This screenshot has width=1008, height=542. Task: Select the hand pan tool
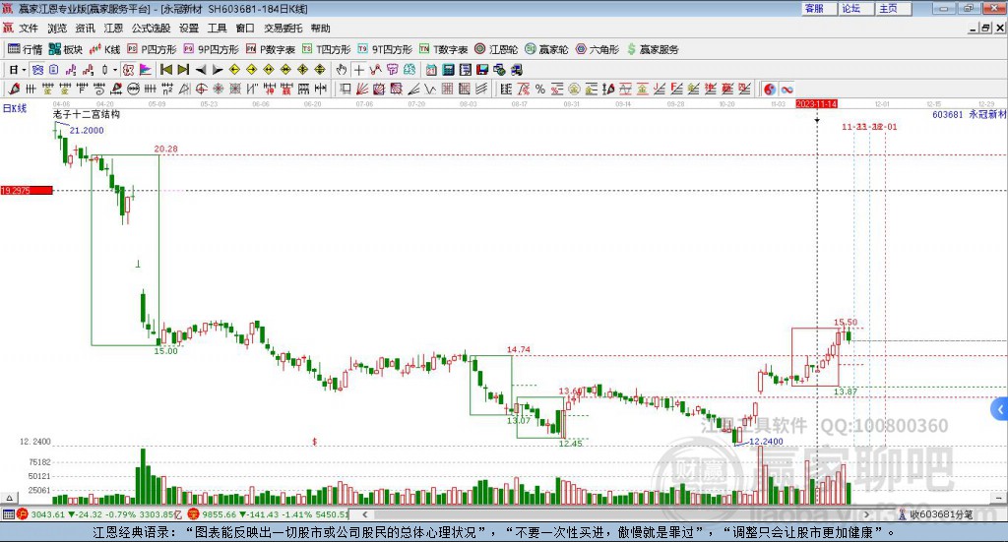point(342,70)
